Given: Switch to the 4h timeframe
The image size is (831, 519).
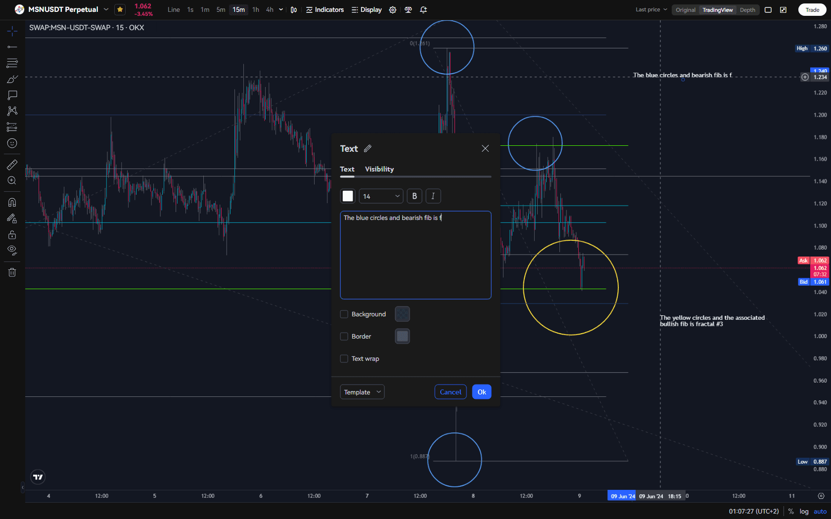Looking at the screenshot, I should click(x=270, y=10).
